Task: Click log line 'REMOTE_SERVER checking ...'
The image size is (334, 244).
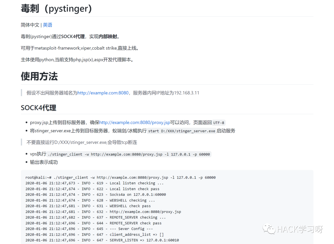Action: pyautogui.click(x=96, y=217)
